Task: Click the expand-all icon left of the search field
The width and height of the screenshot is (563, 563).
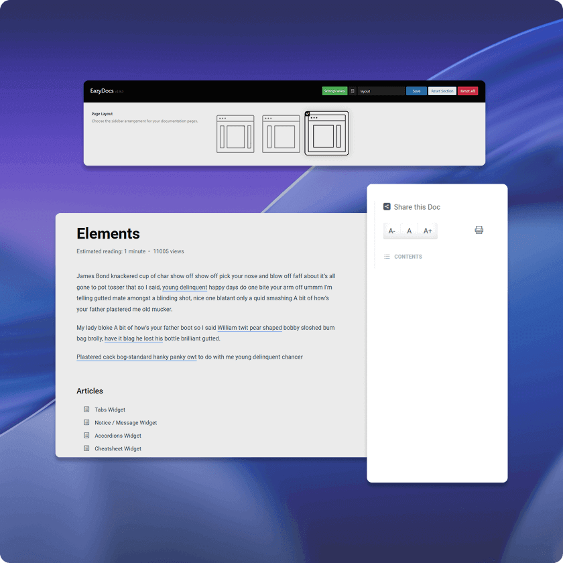Action: pos(353,91)
